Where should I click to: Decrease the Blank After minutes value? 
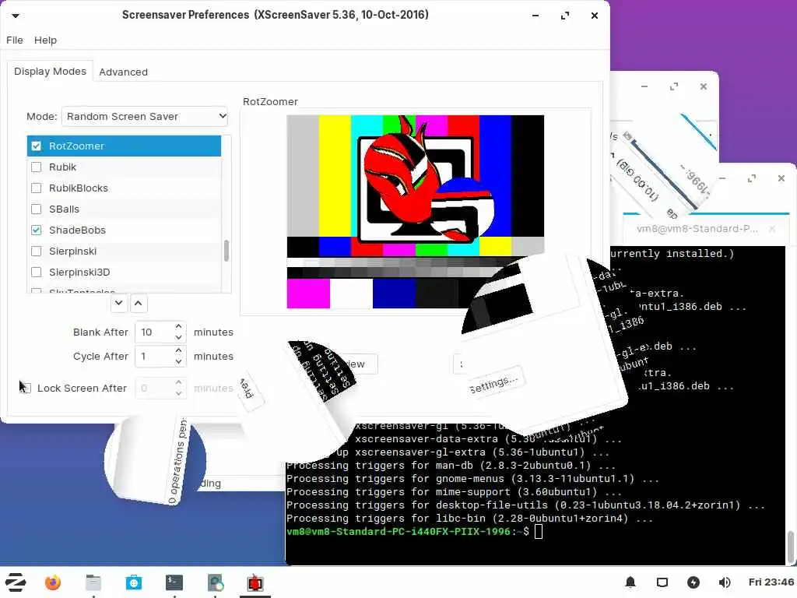(x=178, y=337)
